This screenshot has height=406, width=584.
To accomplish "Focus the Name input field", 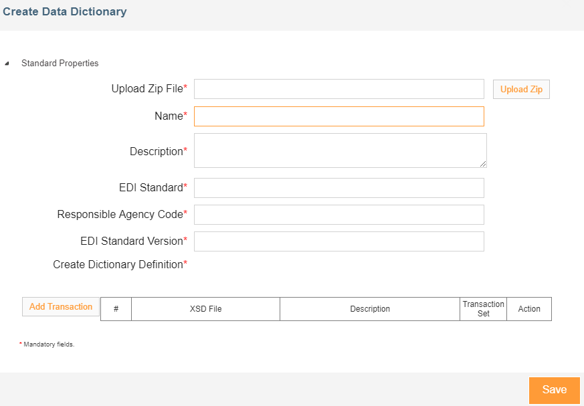I will (x=338, y=116).
